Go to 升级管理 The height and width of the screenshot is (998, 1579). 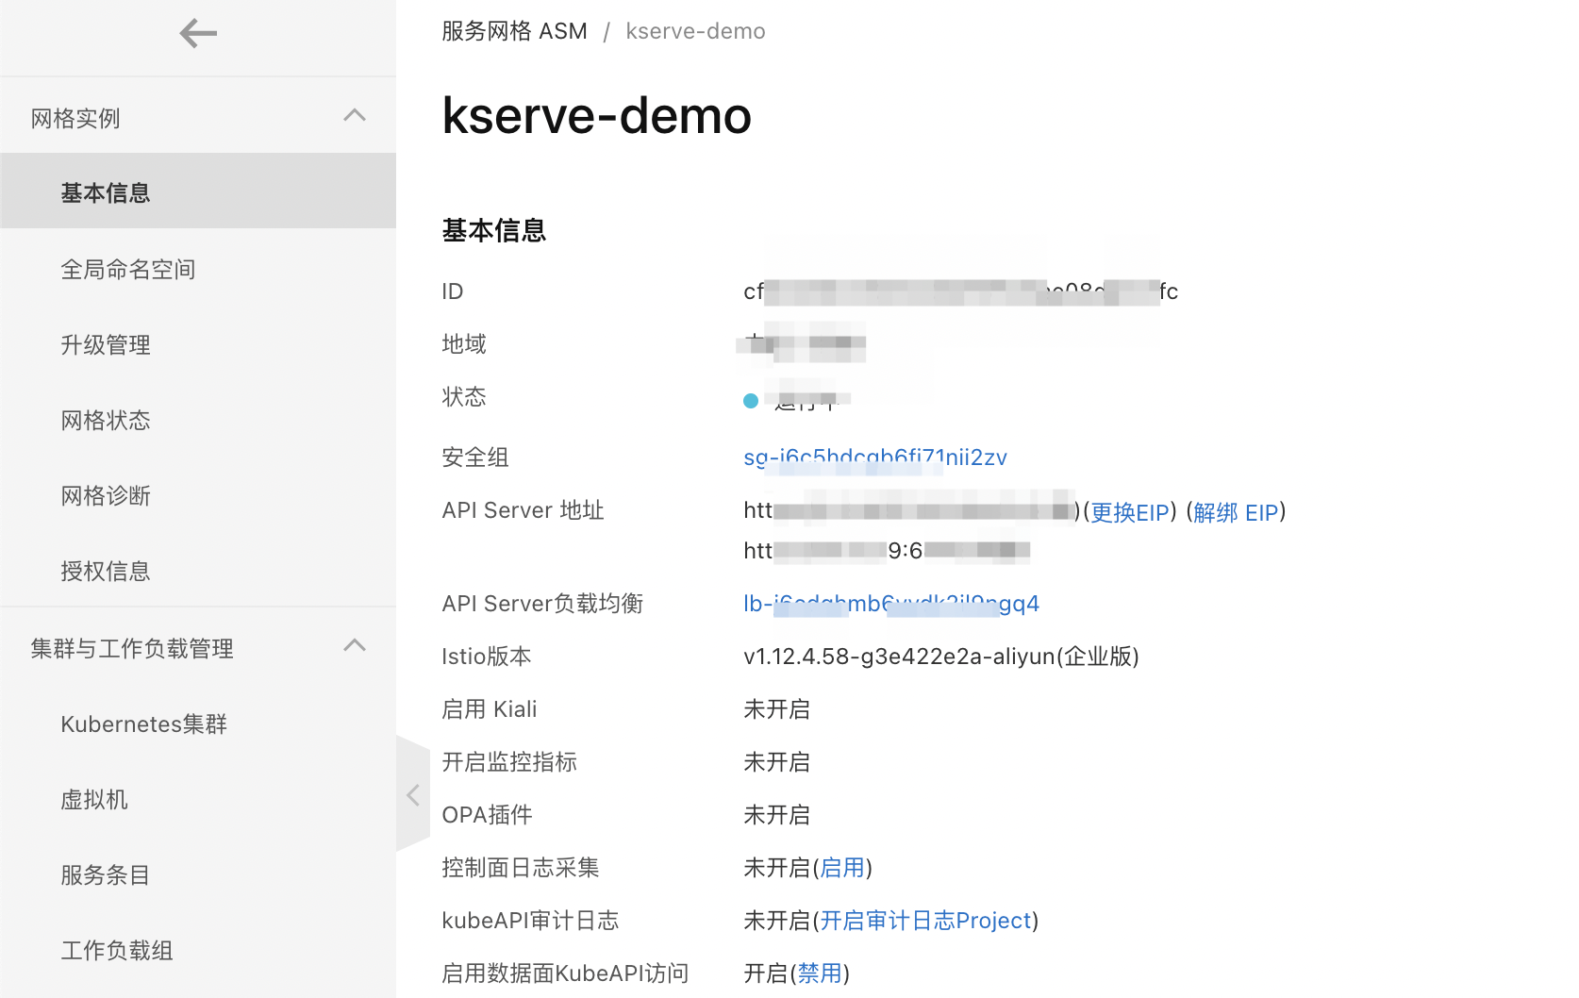(105, 344)
